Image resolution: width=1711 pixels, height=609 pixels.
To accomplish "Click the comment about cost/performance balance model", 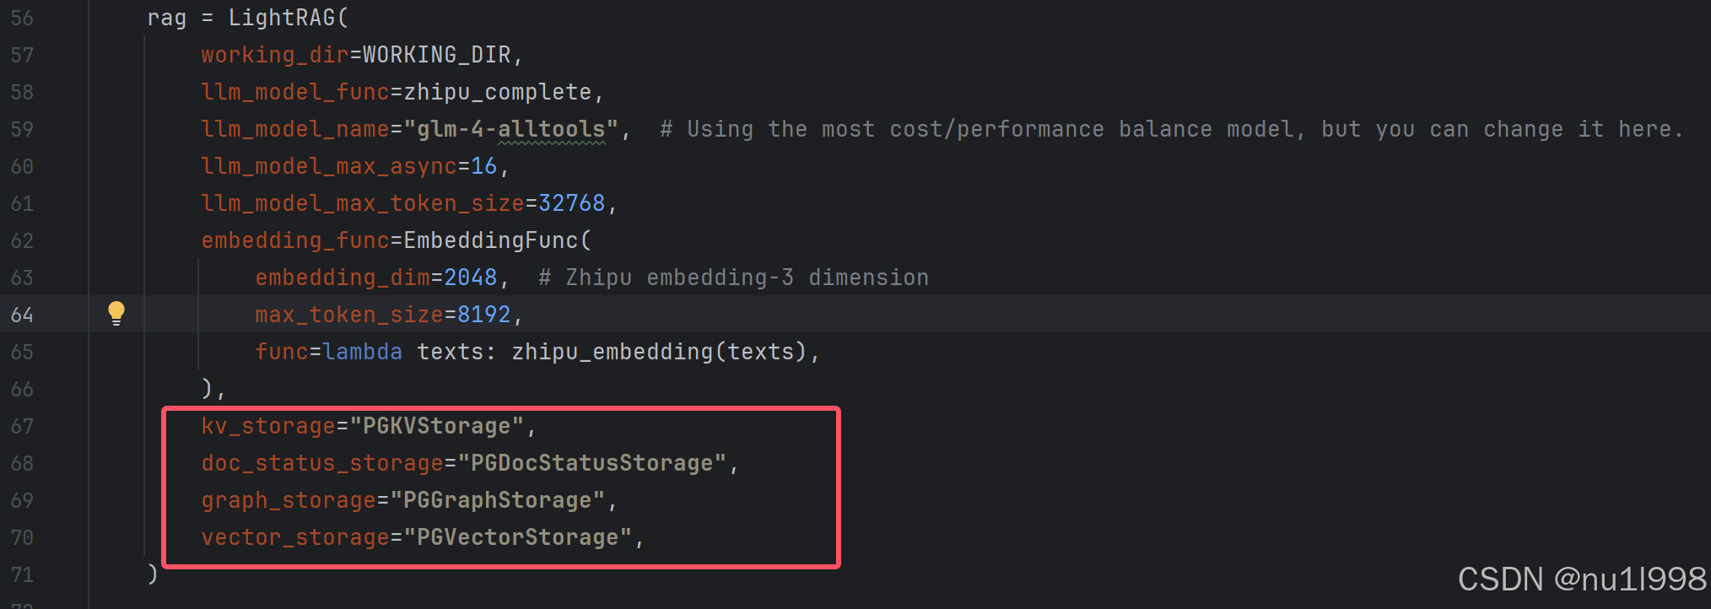I will [x=1172, y=129].
